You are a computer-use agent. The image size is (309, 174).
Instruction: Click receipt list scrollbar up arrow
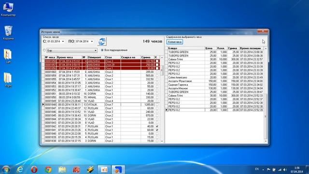(x=162, y=58)
